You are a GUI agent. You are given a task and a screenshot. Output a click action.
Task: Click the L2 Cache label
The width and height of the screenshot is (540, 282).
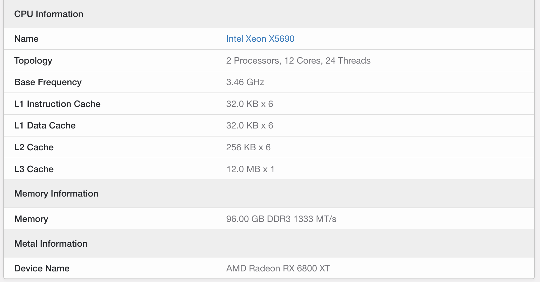click(34, 147)
